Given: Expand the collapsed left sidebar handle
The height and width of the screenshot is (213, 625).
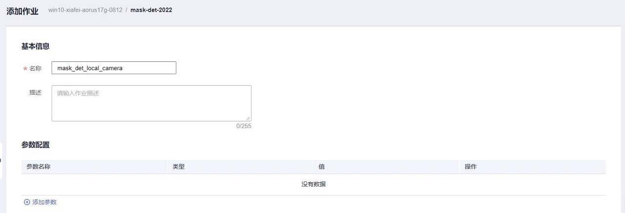Looking at the screenshot, I should point(1,161).
